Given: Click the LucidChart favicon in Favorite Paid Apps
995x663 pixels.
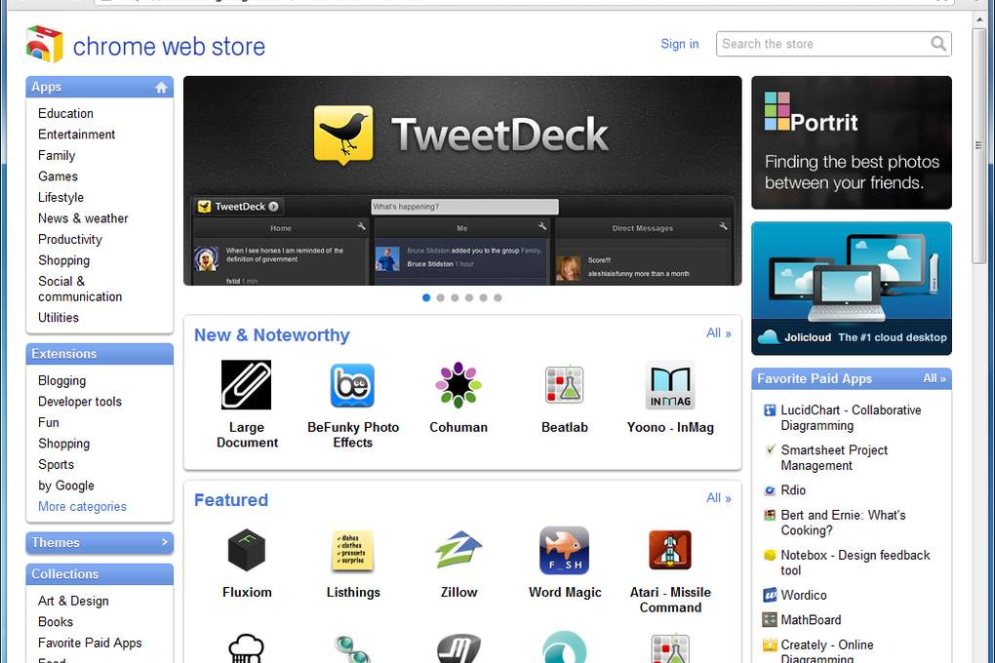Looking at the screenshot, I should tap(770, 410).
